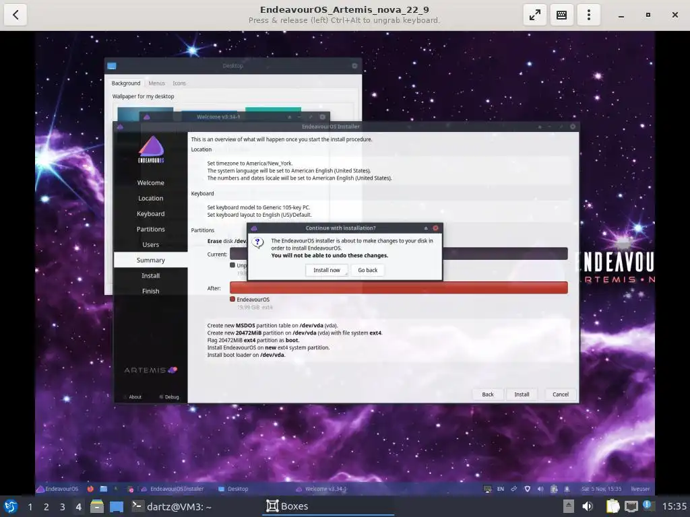
Task: Select the Welcome step in the installer sidebar
Action: 150,182
